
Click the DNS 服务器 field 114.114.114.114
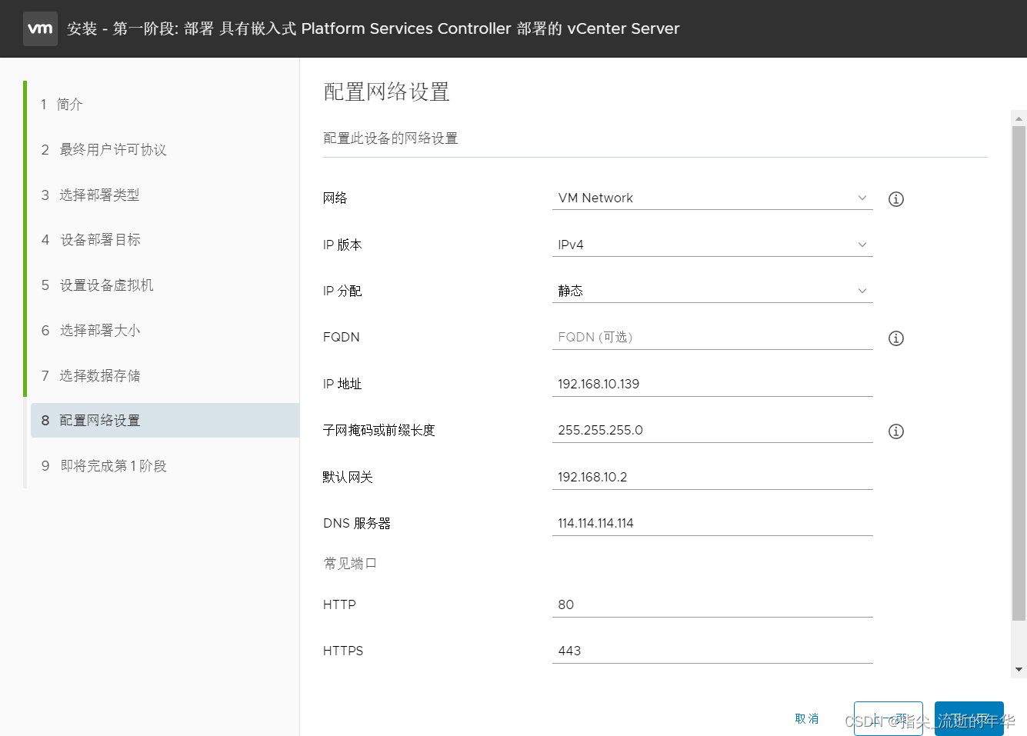[712, 523]
